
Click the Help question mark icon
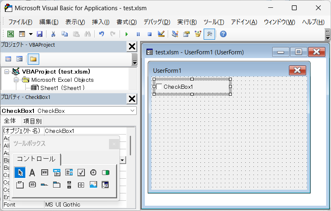click(x=223, y=34)
